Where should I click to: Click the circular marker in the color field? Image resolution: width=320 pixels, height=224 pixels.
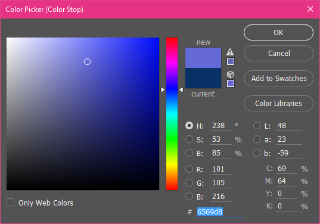(x=88, y=61)
